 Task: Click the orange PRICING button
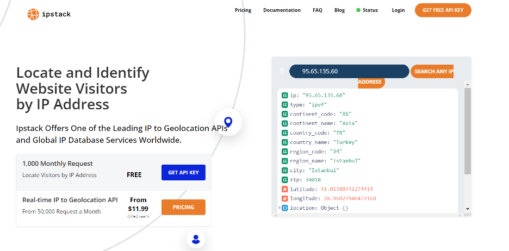tap(183, 207)
